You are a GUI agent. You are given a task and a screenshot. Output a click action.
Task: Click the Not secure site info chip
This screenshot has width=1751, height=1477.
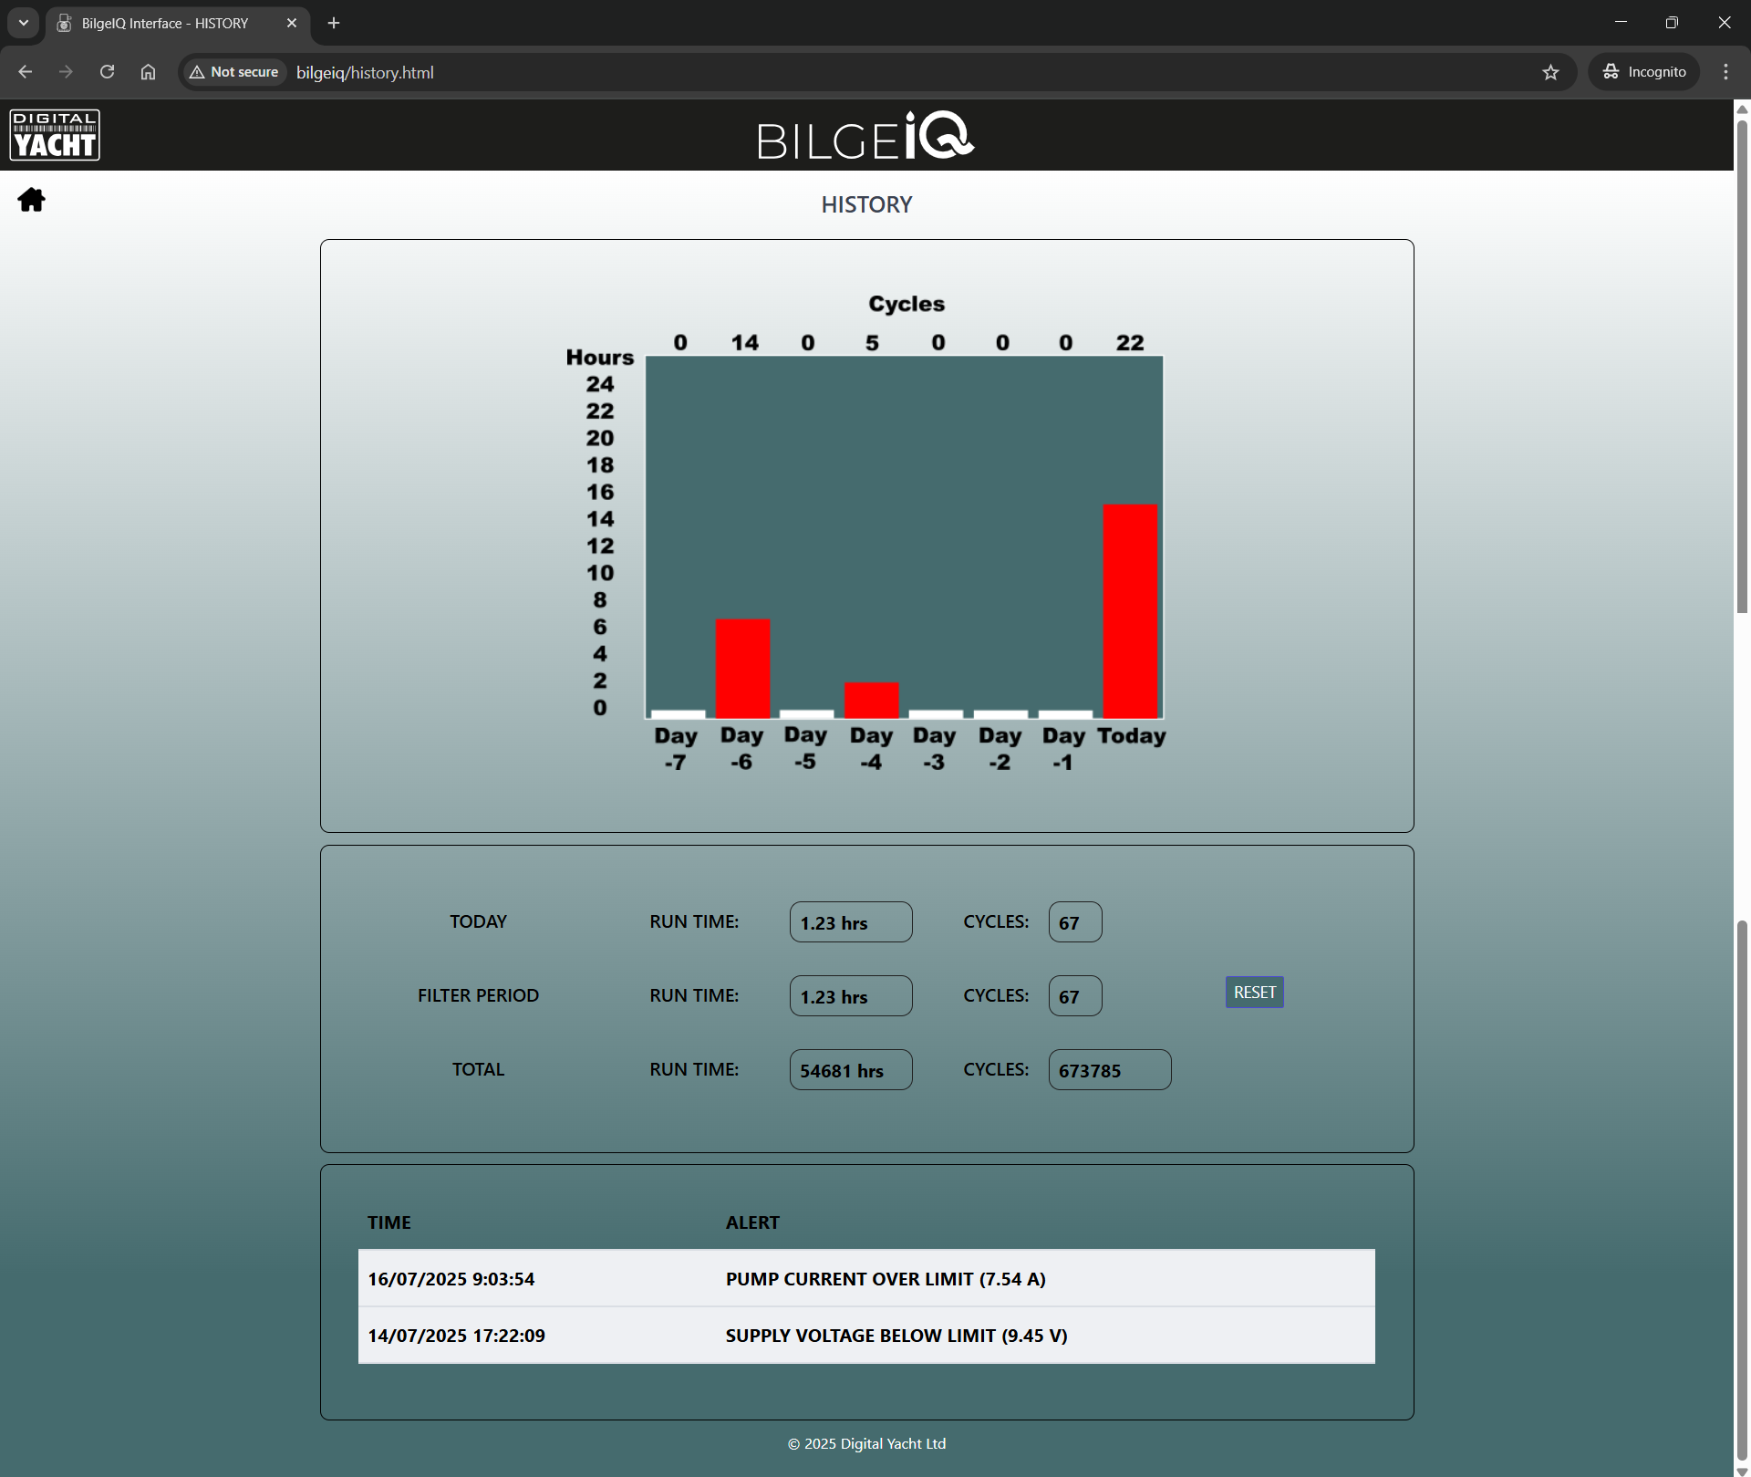[234, 72]
